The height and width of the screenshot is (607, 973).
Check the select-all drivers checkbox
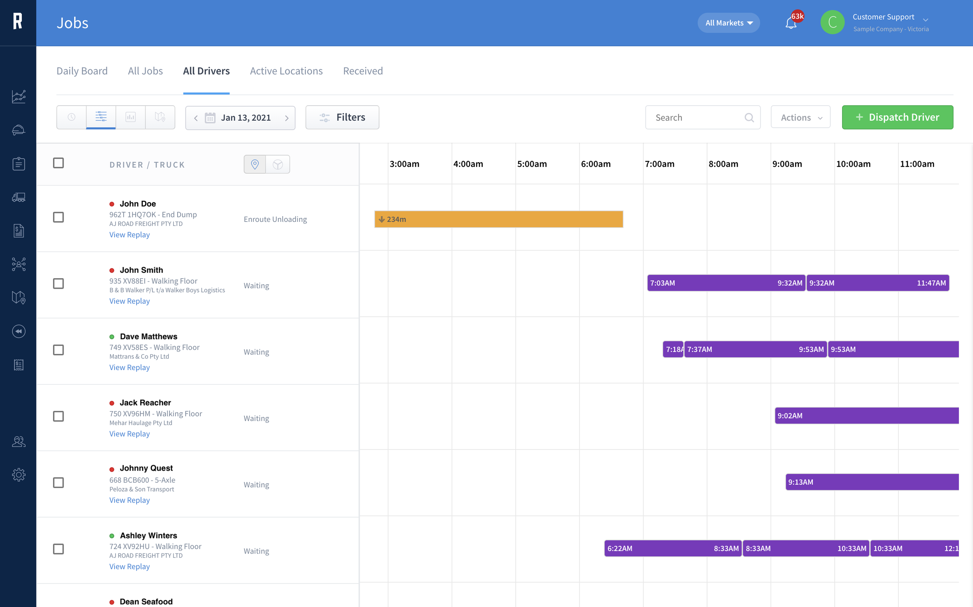click(58, 163)
